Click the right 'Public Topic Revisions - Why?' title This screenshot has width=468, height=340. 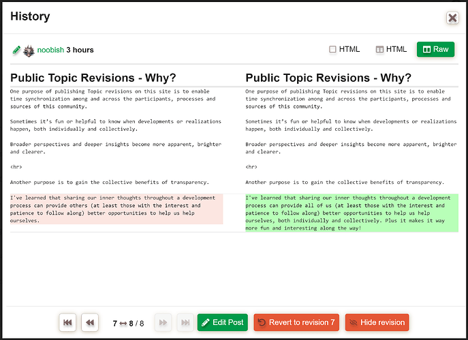328,78
